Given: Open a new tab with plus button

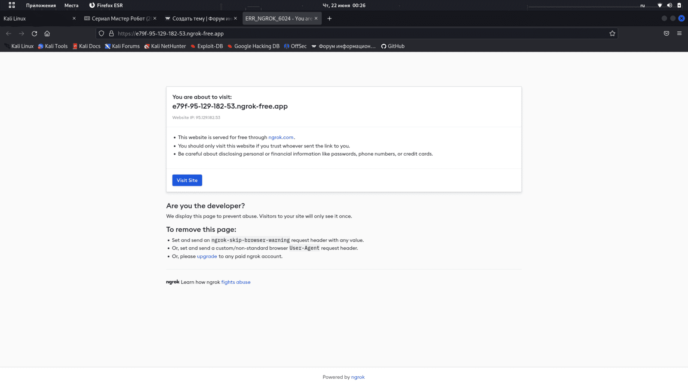Looking at the screenshot, I should pos(329,18).
